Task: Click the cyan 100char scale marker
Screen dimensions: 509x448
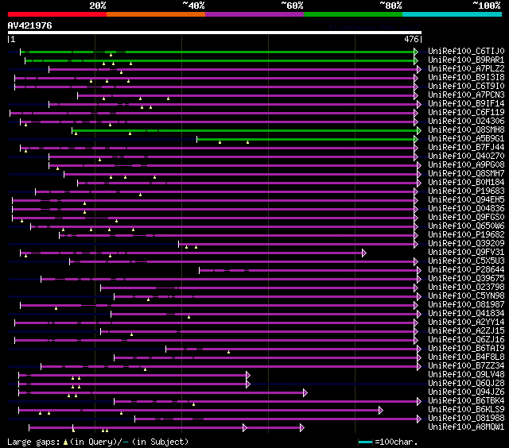Action: (x=365, y=442)
